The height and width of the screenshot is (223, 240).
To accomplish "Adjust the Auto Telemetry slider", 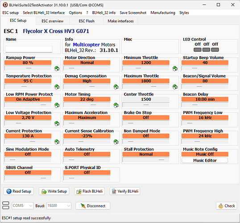I will click(87, 160).
